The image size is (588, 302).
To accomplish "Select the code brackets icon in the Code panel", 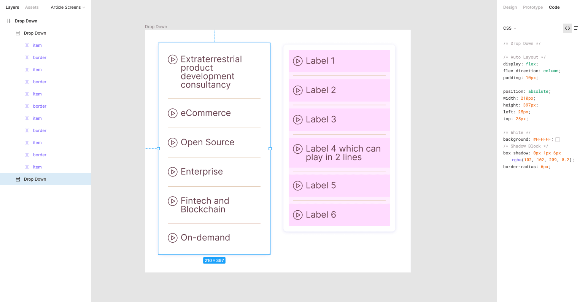I will [x=567, y=28].
